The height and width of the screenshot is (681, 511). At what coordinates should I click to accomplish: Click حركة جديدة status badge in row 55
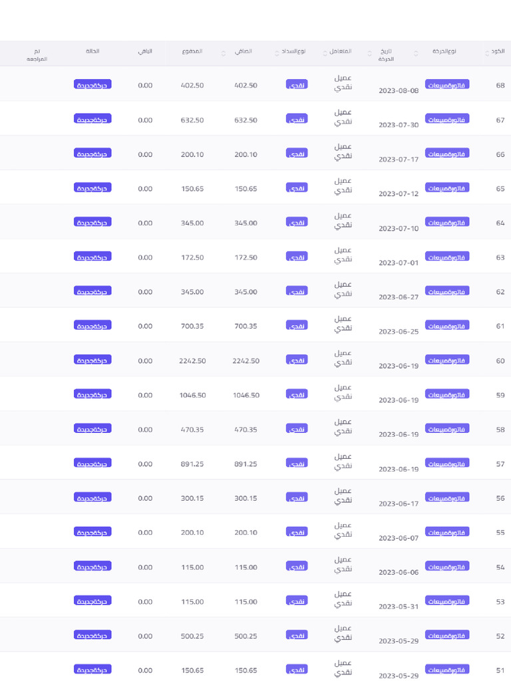[x=92, y=532]
